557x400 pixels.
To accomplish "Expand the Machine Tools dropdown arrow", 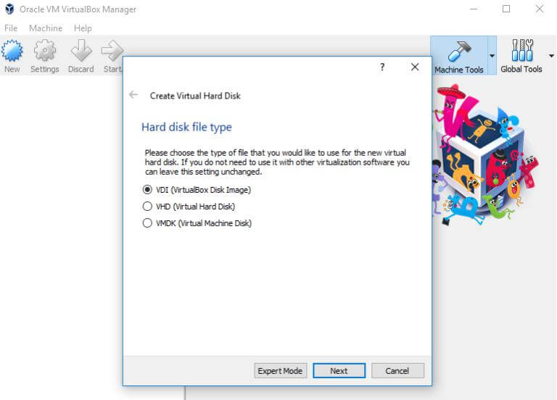I will coord(492,56).
